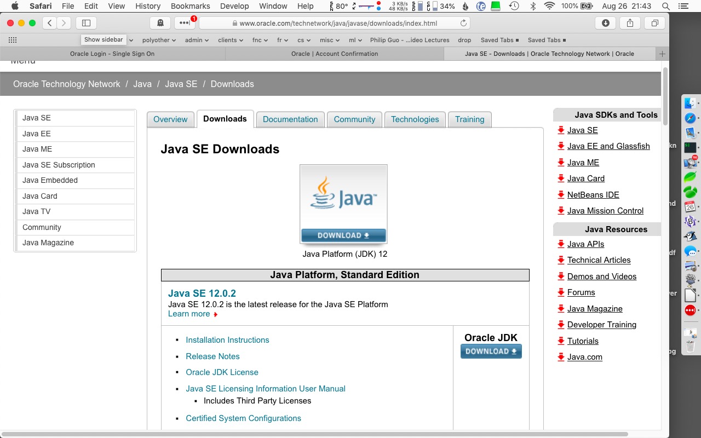Click the large Java logo download image

(x=343, y=204)
